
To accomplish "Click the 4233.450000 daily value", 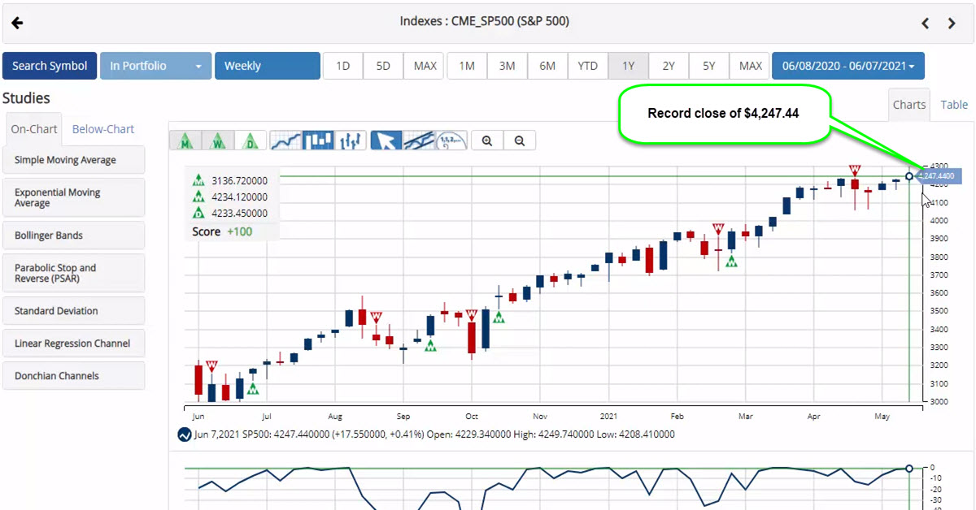I will click(239, 213).
